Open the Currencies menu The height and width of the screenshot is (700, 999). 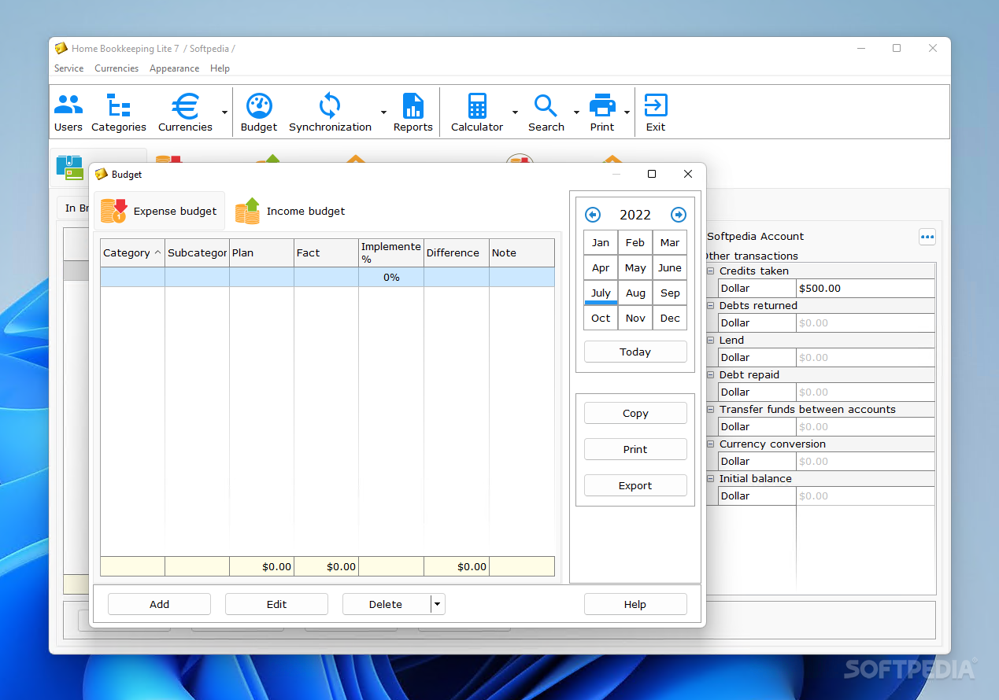[x=117, y=68]
